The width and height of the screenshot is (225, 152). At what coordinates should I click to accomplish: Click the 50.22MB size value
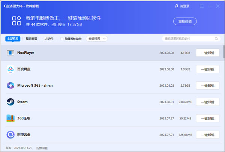click(185, 118)
